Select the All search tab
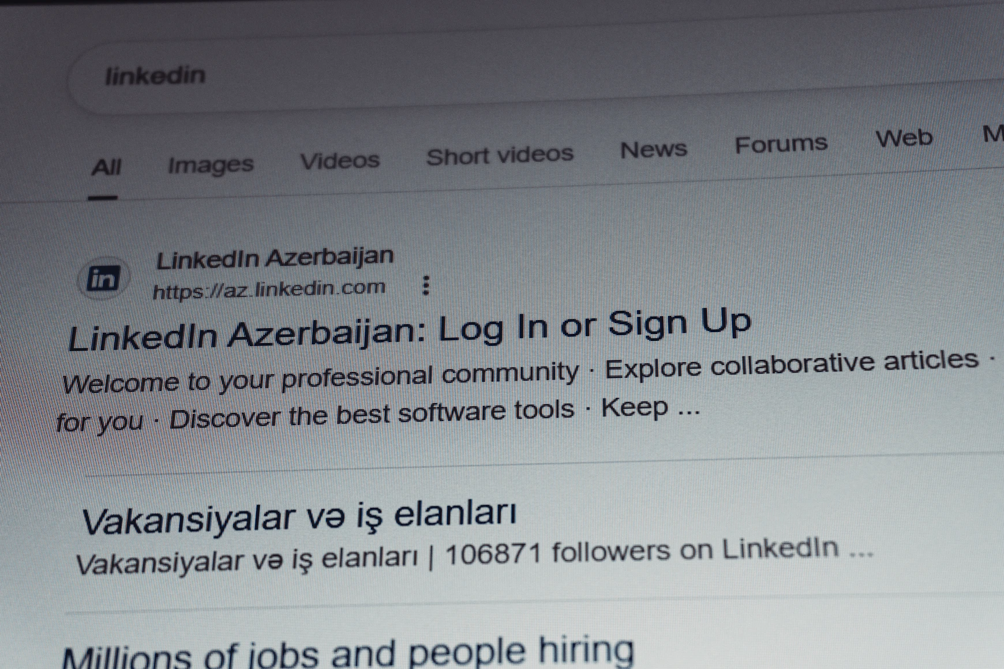 pyautogui.click(x=106, y=168)
